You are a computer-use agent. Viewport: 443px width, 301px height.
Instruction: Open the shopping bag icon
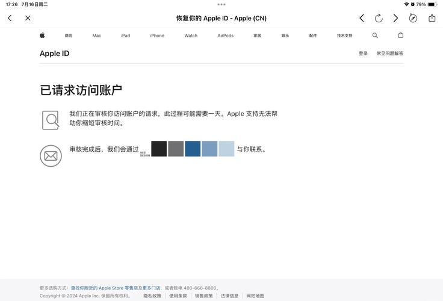[401, 35]
